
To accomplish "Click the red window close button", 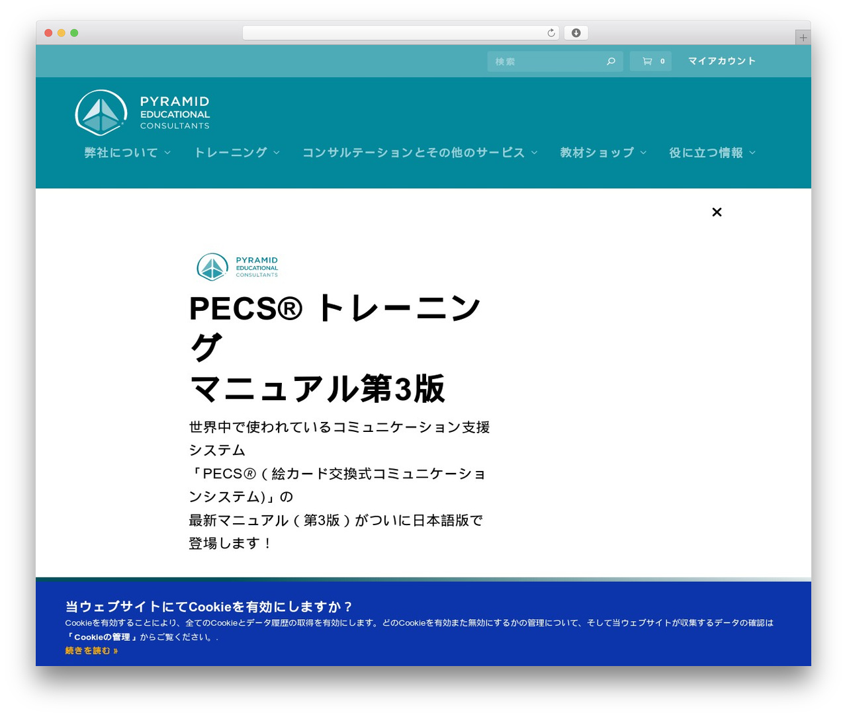I will 48,33.
